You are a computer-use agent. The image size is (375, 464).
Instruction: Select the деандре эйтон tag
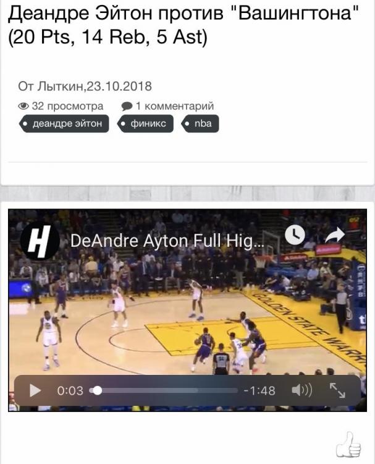click(64, 123)
